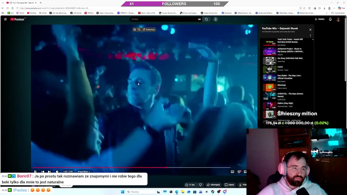
Task: Play 'Alchemist Project - Music Is My Extasy' track
Action: click(x=287, y=51)
